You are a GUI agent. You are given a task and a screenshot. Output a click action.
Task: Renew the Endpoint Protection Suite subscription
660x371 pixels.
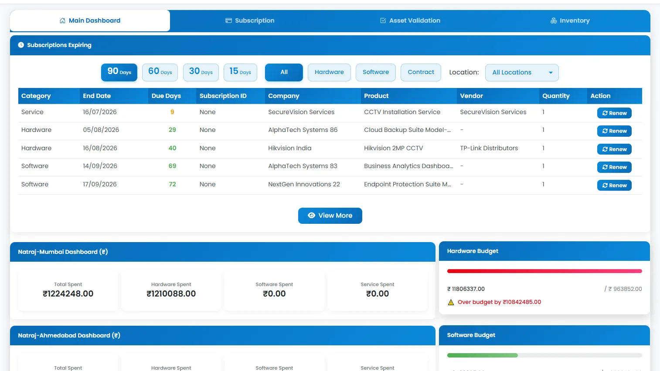click(x=614, y=185)
